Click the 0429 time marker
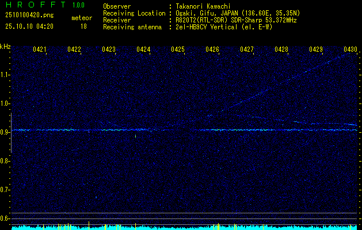This screenshot has height=230, width=362. (x=316, y=49)
